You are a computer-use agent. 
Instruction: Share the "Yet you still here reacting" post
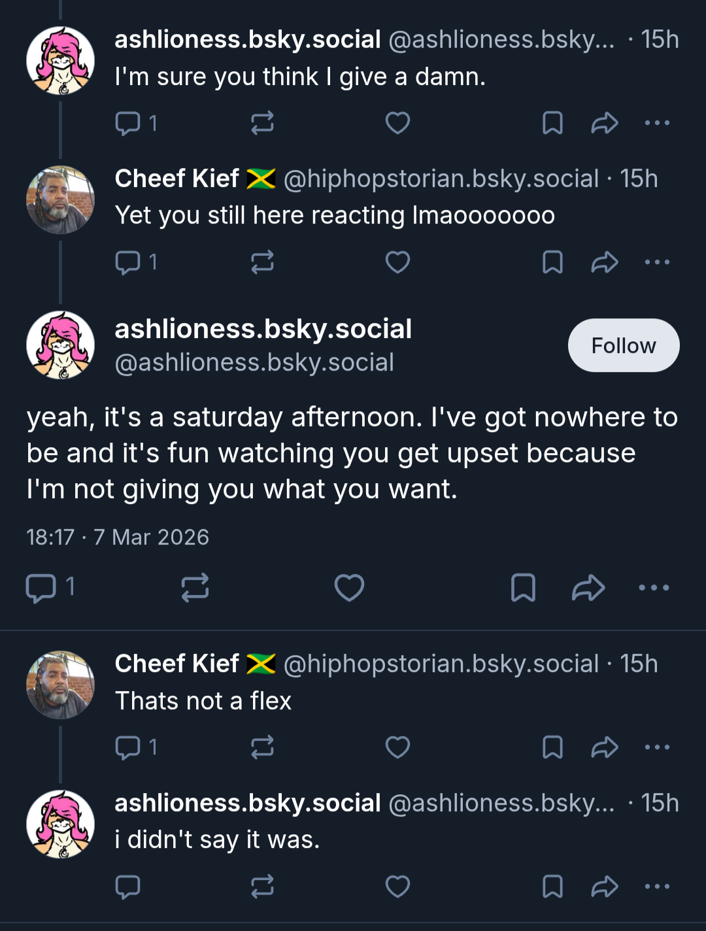point(605,262)
